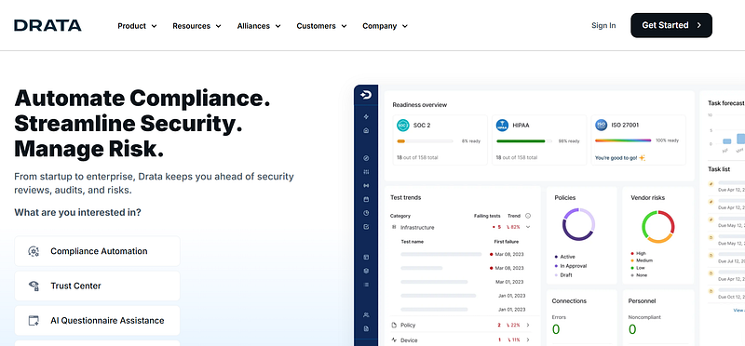This screenshot has width=745, height=346.
Task: Click 'You're good to go!' text
Action: (x=616, y=158)
